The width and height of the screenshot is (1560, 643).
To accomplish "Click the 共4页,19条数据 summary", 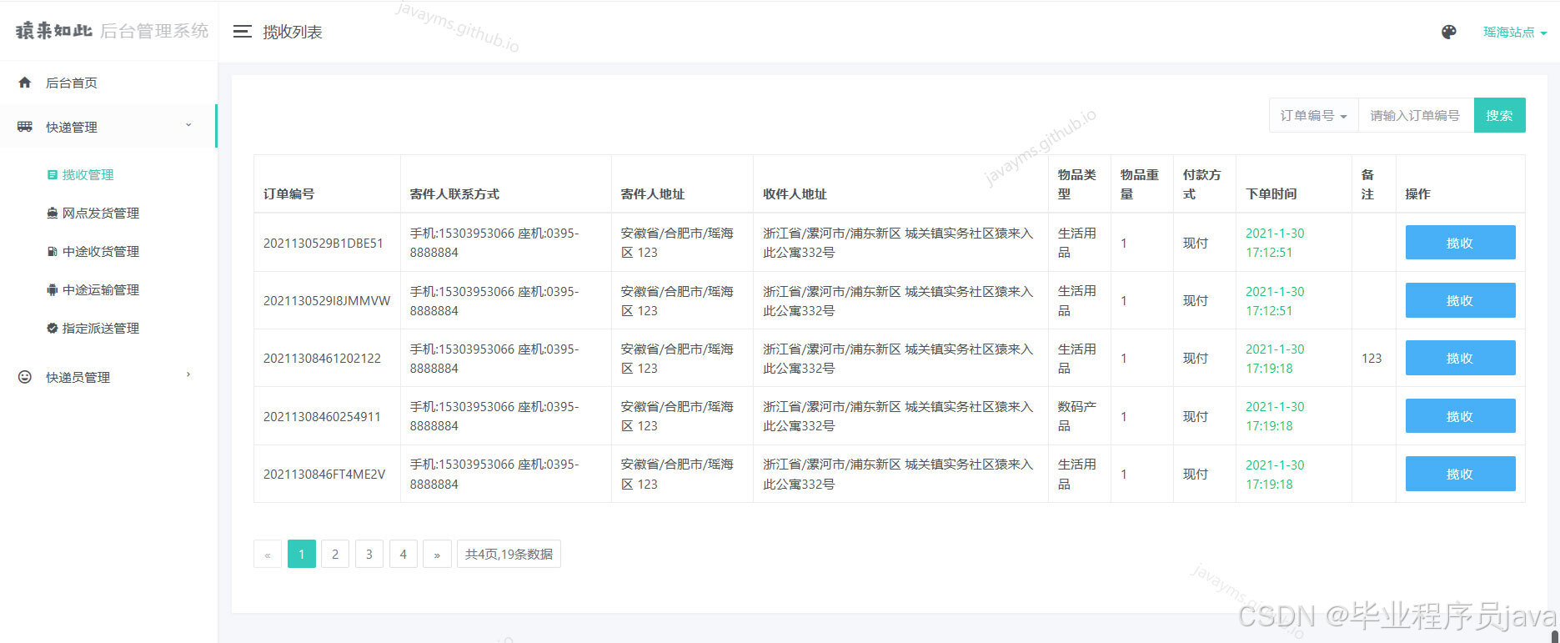I will [509, 554].
